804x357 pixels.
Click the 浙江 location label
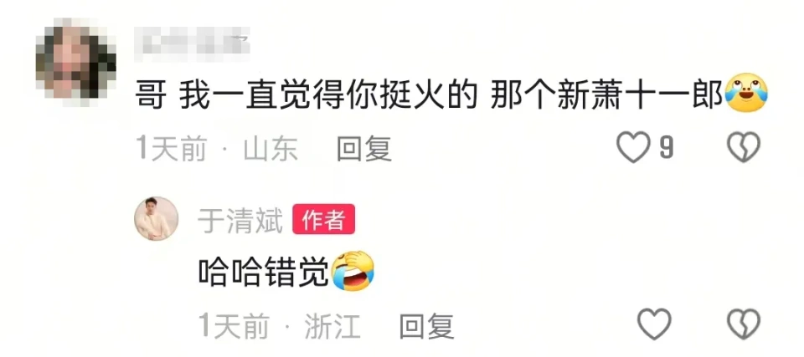[x=332, y=326]
